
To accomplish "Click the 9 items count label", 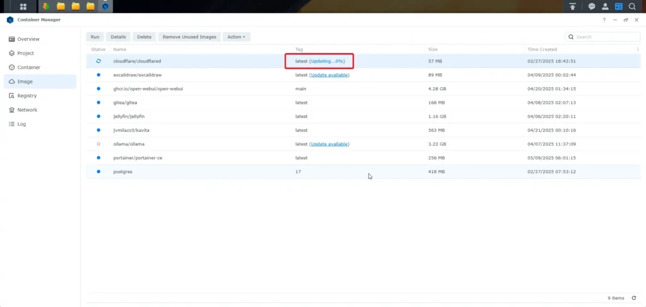I will click(616, 298).
